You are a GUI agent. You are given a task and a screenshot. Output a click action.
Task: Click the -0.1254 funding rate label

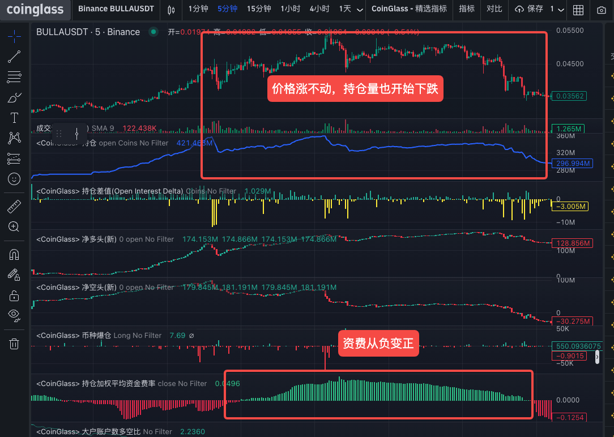570,417
